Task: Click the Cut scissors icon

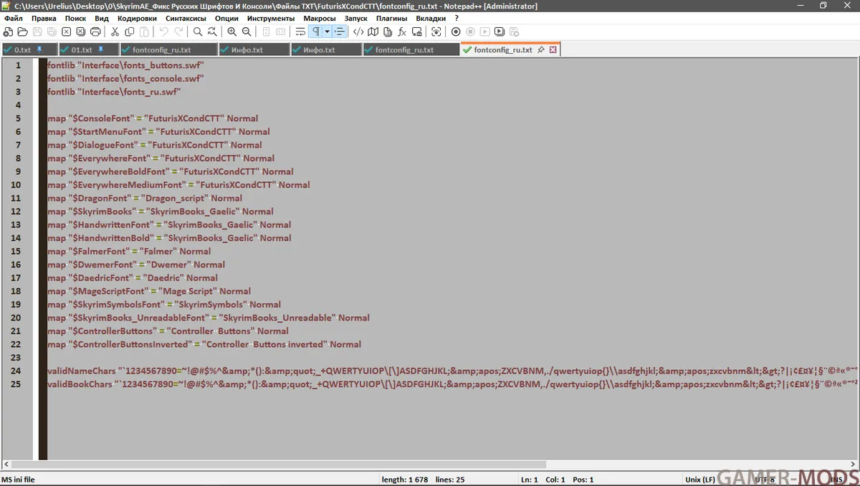Action: [115, 32]
